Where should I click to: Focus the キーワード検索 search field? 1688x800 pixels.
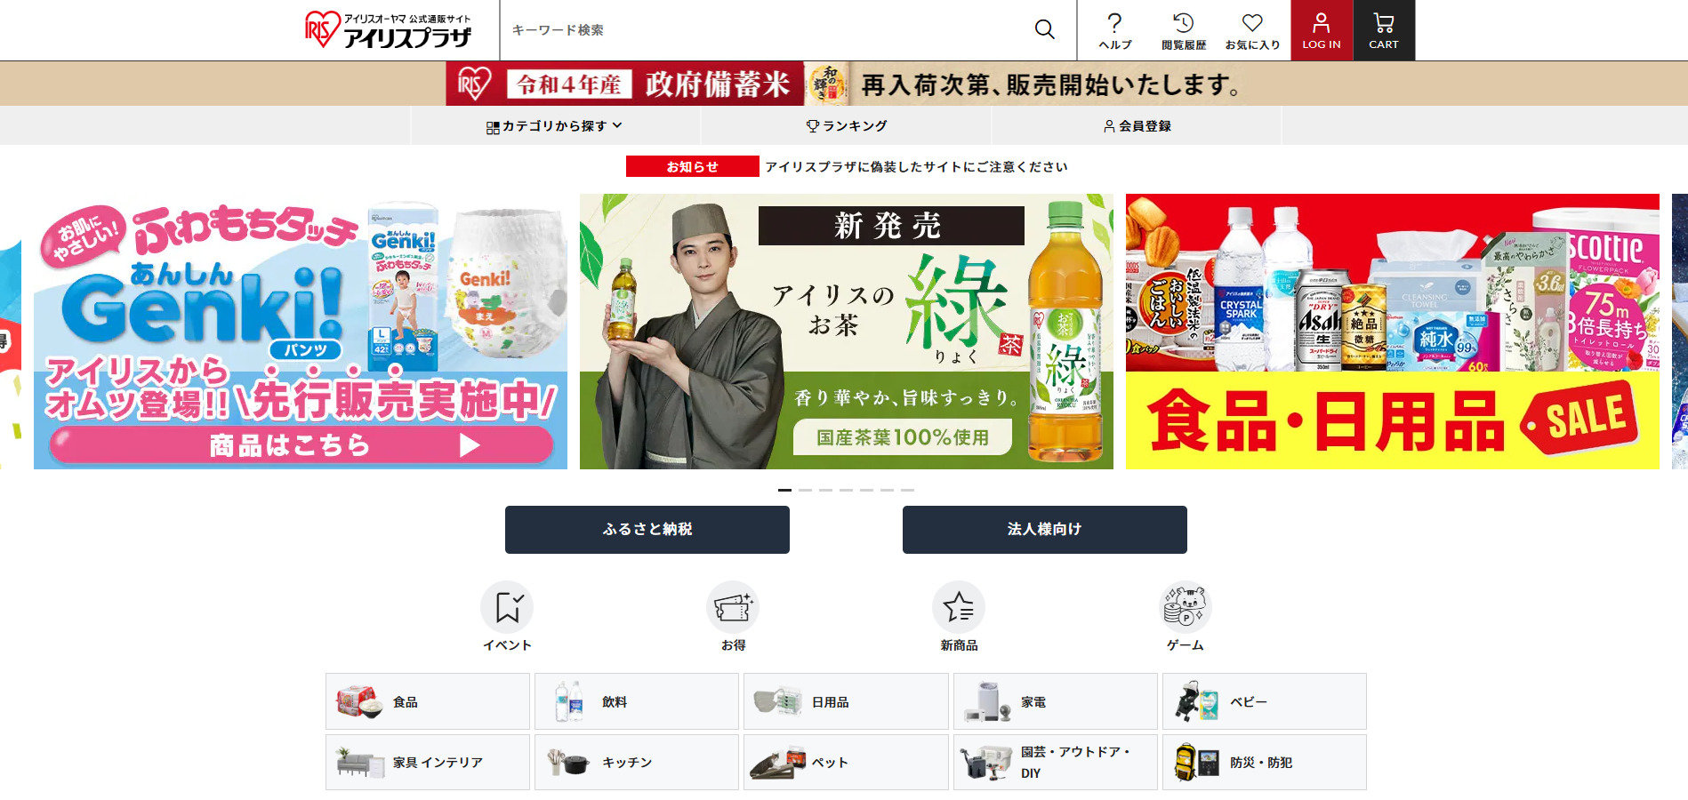click(x=765, y=30)
